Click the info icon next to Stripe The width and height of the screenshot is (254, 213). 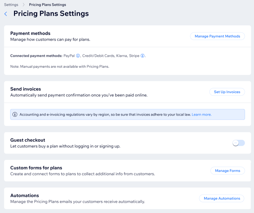[x=142, y=56]
